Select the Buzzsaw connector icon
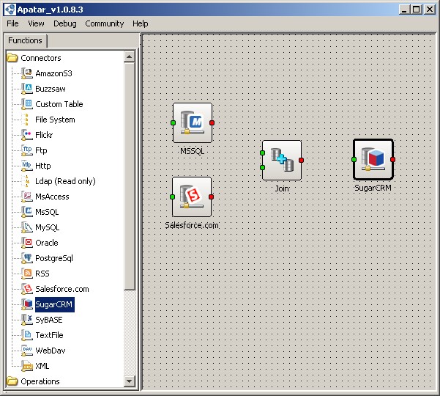Screen dimensions: 440x396 click(x=27, y=89)
